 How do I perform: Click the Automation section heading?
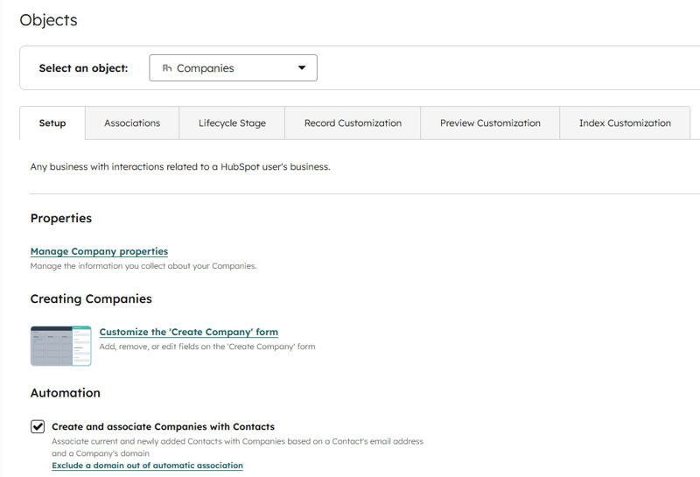(65, 393)
